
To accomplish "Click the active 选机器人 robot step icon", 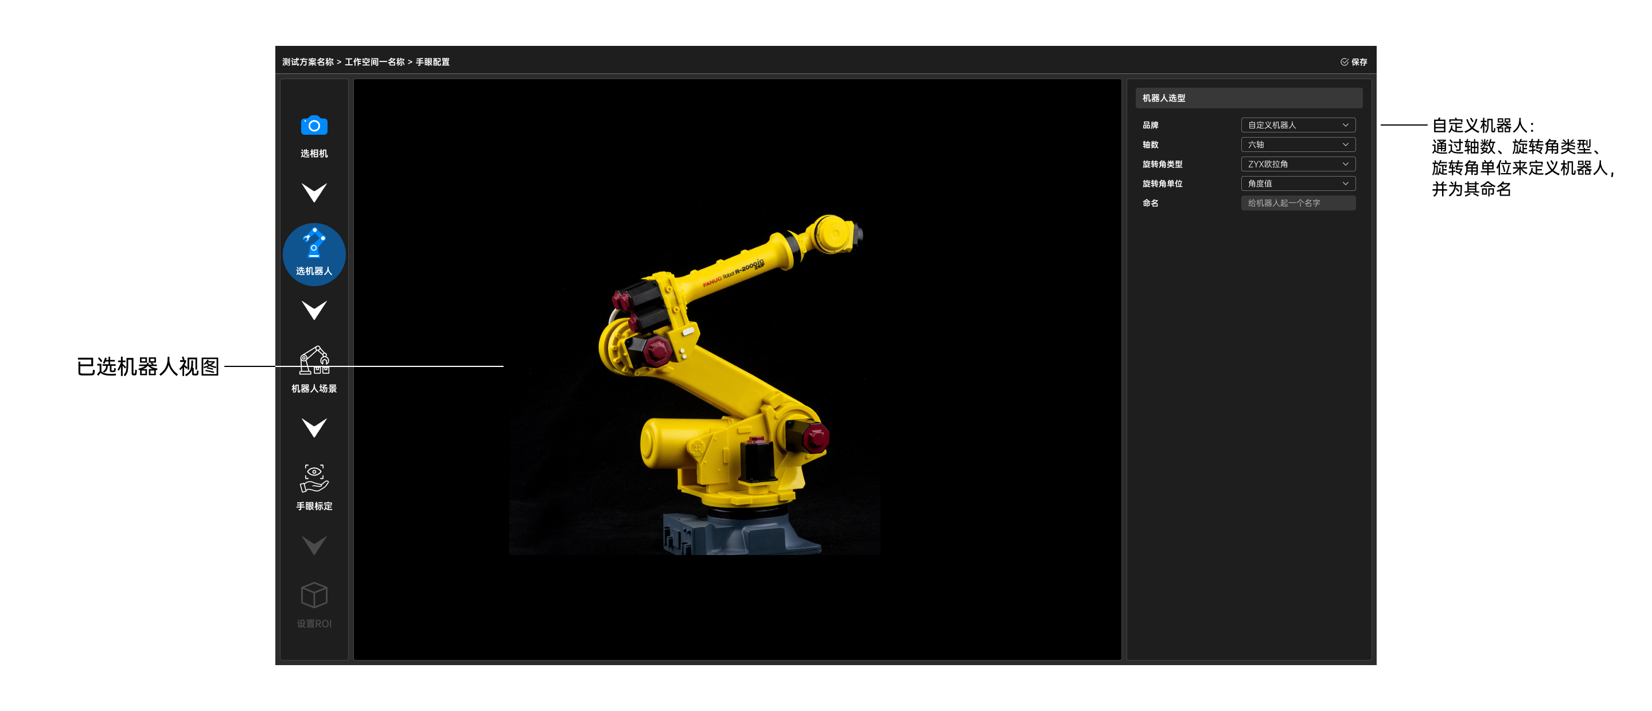I will point(314,244).
